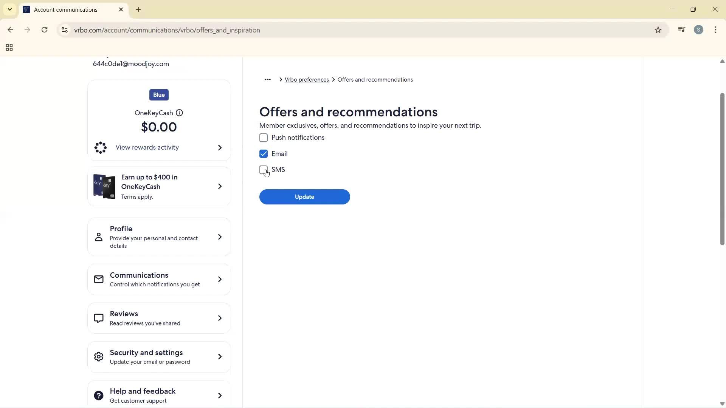The height and width of the screenshot is (408, 726).
Task: Enable Push notifications
Action: click(x=264, y=138)
